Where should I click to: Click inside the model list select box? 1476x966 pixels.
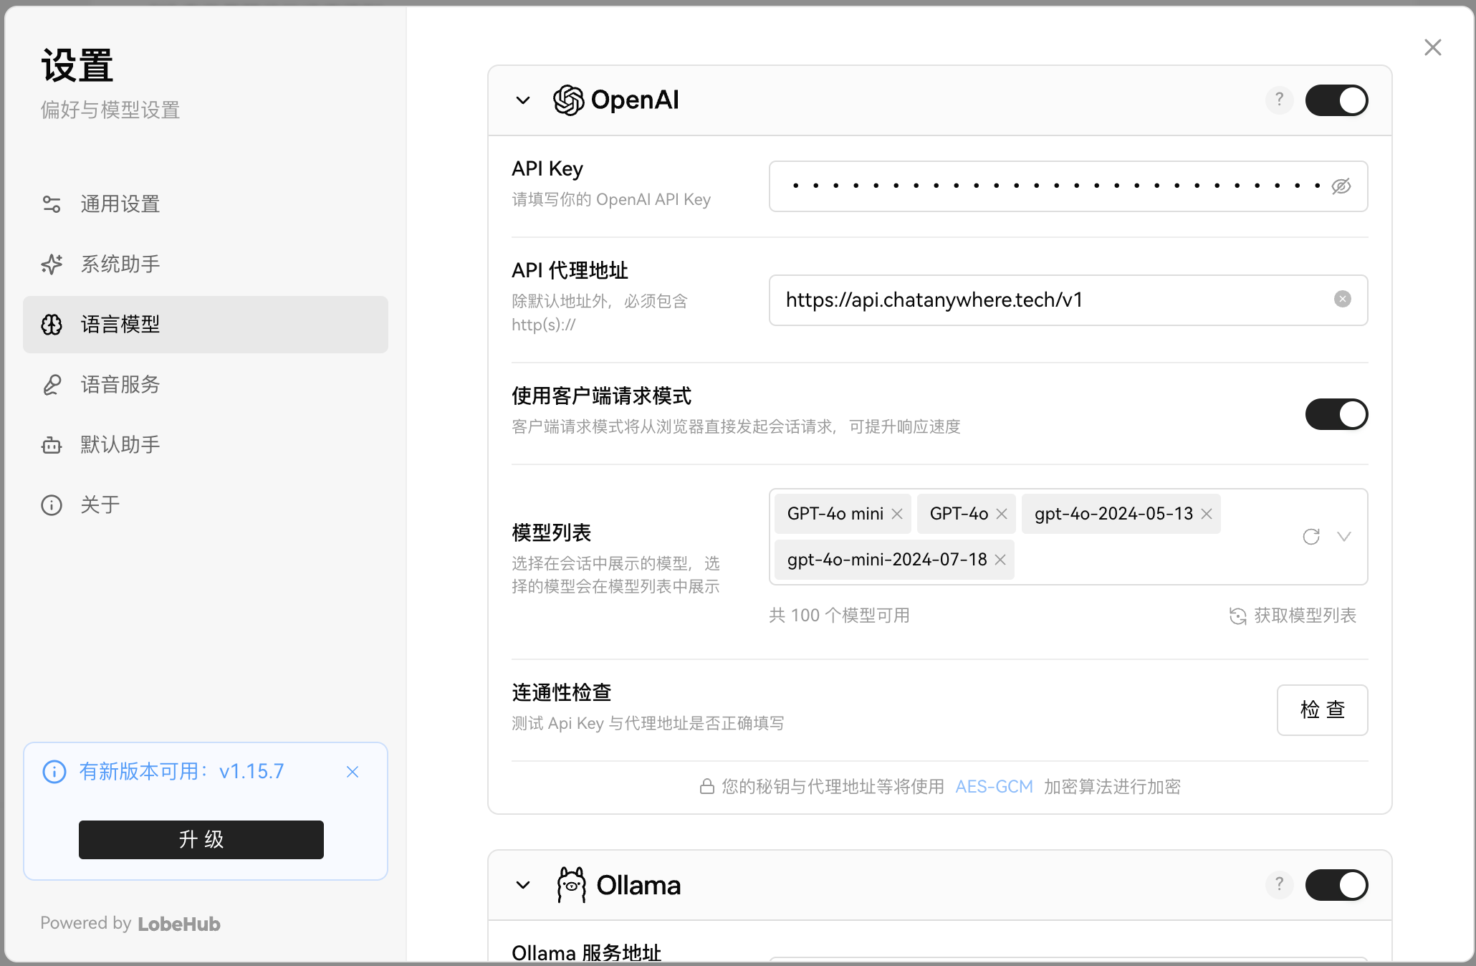(1068, 537)
